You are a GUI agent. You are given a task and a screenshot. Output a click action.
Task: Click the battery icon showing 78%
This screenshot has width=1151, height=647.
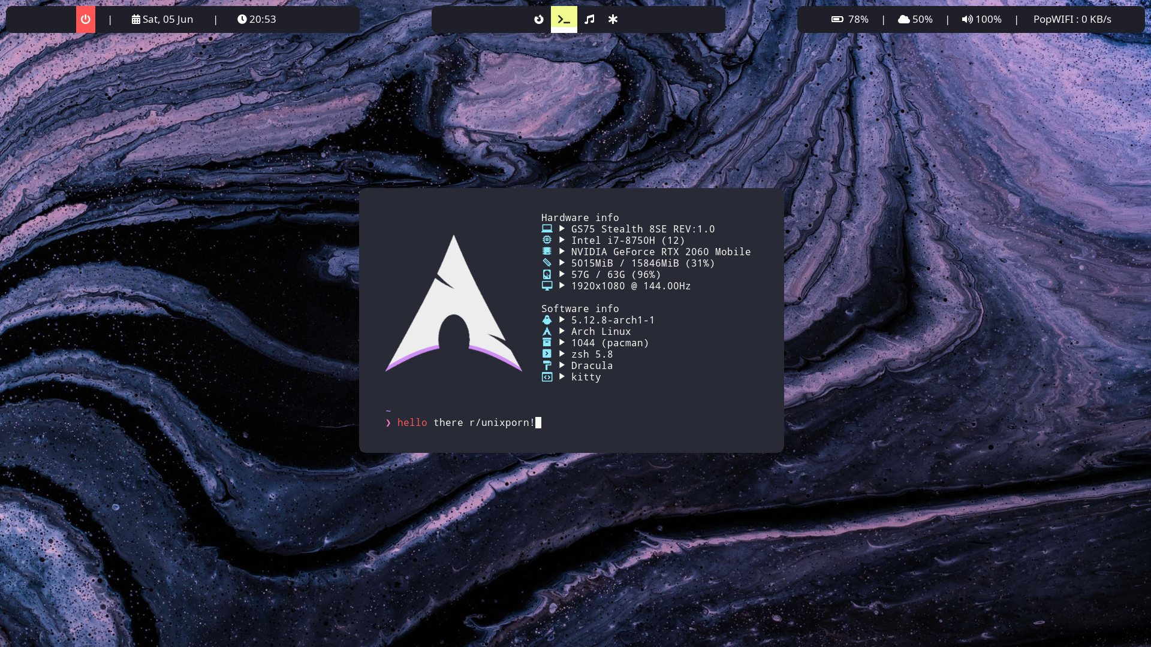[837, 19]
